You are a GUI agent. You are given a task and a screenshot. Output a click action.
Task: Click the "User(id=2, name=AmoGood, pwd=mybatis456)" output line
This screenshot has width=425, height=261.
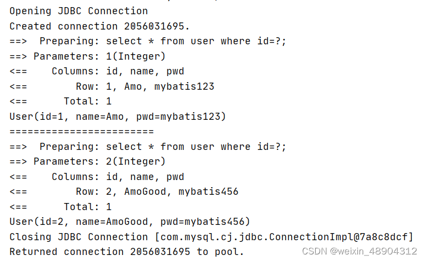coord(130,222)
